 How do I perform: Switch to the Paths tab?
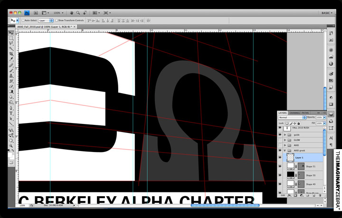point(306,113)
